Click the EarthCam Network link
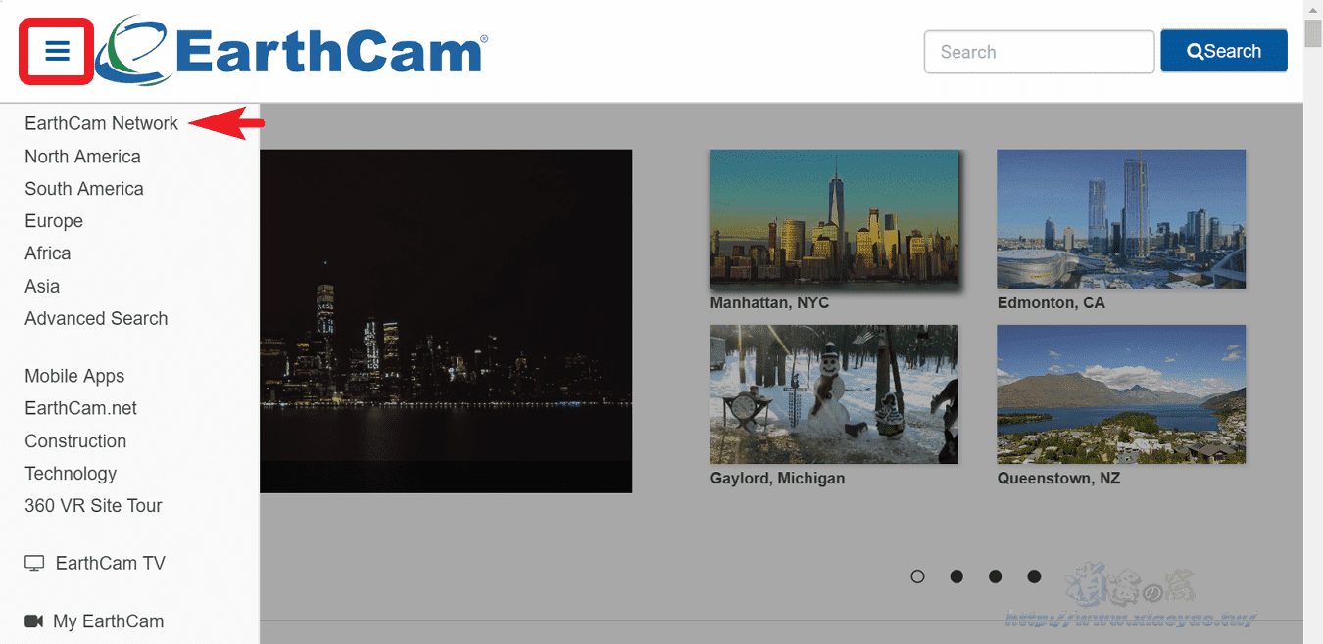This screenshot has height=644, width=1323. 101,123
